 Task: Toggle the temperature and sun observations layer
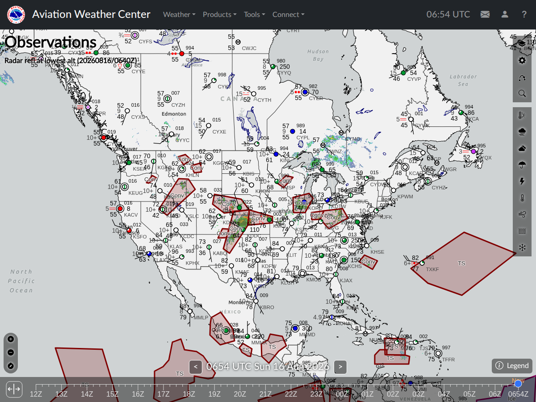click(x=522, y=115)
